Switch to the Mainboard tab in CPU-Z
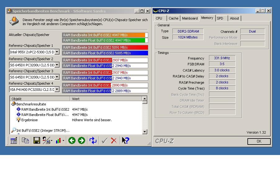 (x=190, y=18)
